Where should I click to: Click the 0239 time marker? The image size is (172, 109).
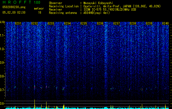coord(149,23)
